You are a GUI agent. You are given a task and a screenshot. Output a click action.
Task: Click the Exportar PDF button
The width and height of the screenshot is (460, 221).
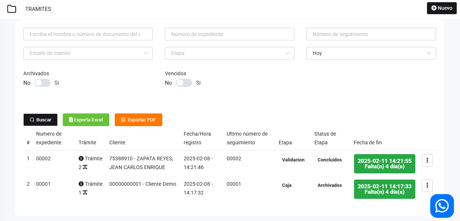138,120
